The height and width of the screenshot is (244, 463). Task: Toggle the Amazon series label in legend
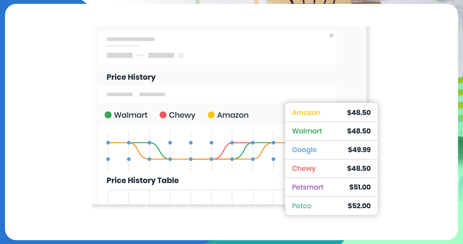233,115
